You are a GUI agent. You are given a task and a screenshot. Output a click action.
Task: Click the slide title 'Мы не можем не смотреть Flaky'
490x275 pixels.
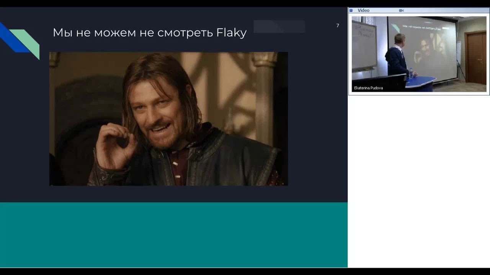(x=149, y=32)
